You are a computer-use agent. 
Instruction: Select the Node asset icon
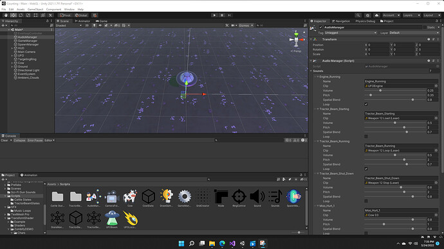(221, 196)
